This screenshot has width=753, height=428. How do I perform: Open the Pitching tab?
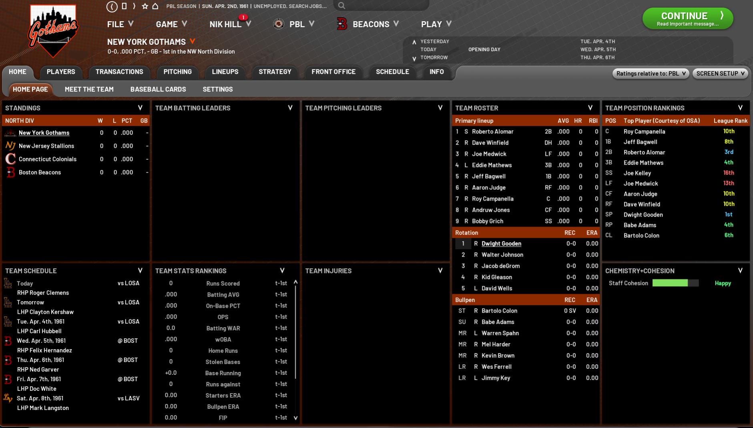click(x=177, y=72)
